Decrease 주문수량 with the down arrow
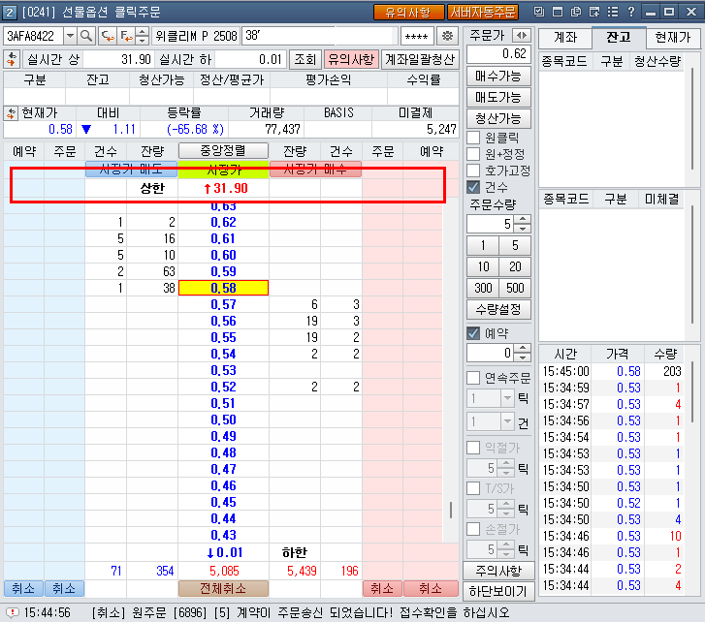Viewport: 705px width, 622px height. (523, 228)
